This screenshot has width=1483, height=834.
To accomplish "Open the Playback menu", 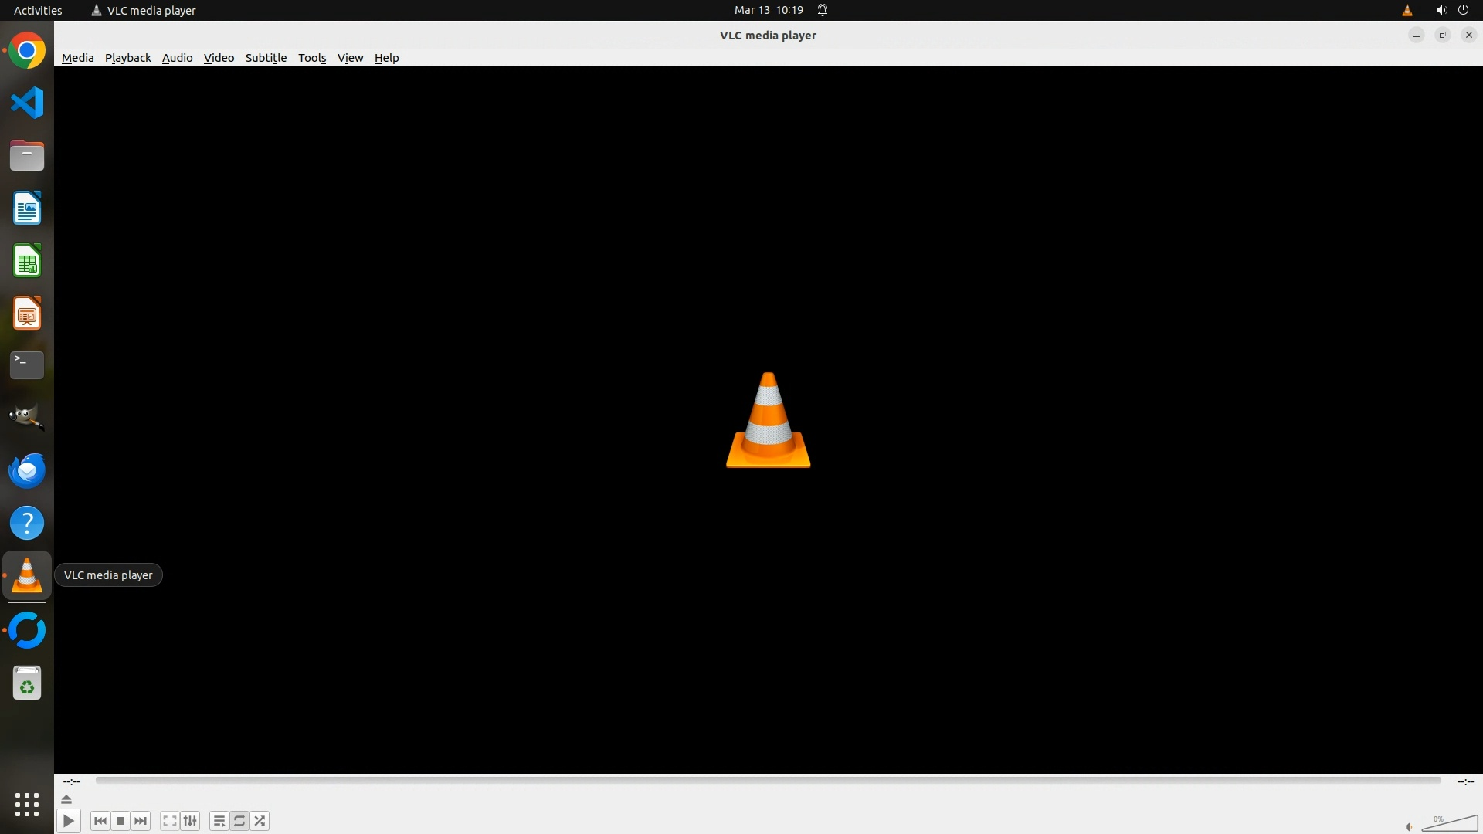I will tap(127, 58).
